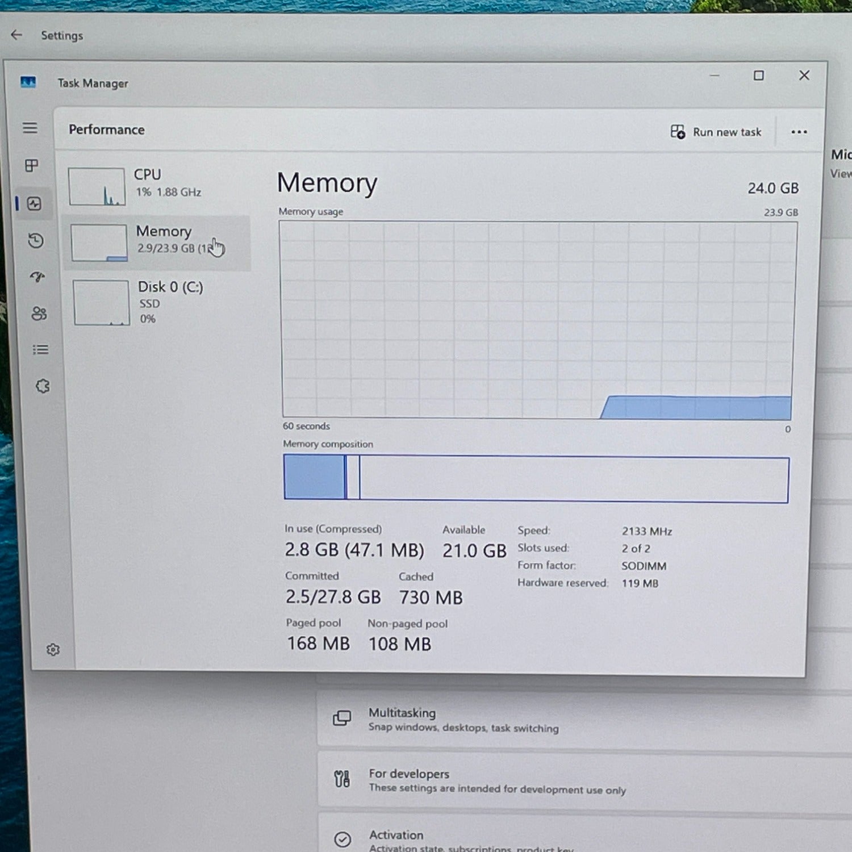Click the Memory usage graph
This screenshot has height=852, width=852.
(537, 320)
